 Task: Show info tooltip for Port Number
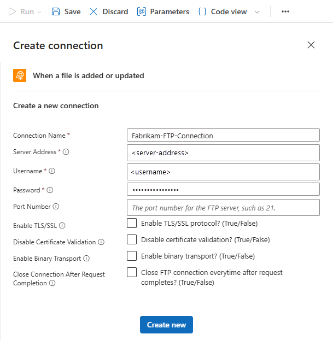click(x=56, y=207)
